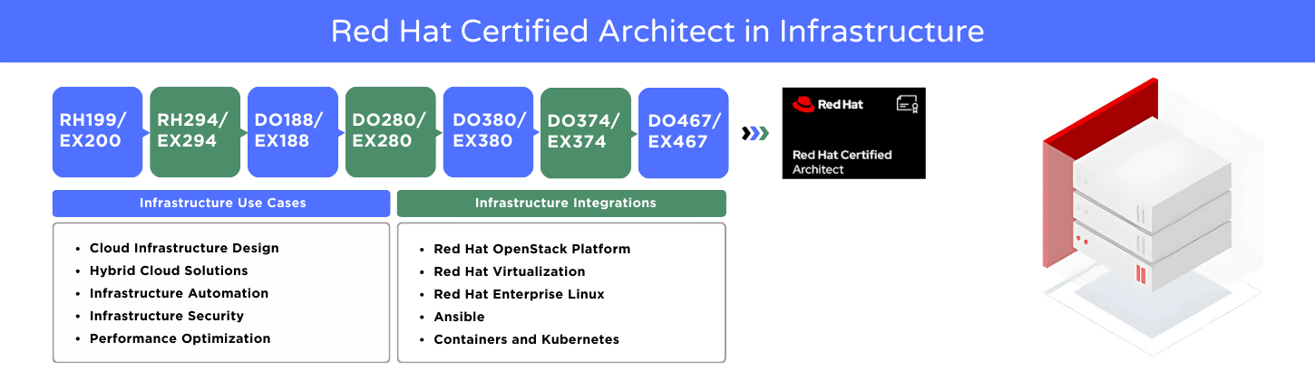Viewport: 1315px width, 380px height.
Task: Click the certificate icon on the badge
Action: click(x=907, y=104)
